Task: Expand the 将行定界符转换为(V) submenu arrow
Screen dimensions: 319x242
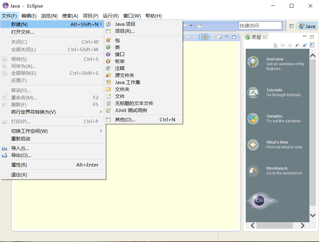Action: pyautogui.click(x=101, y=112)
